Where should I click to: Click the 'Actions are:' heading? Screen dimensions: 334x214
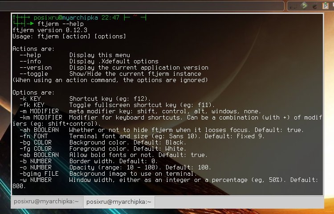[x=34, y=49]
